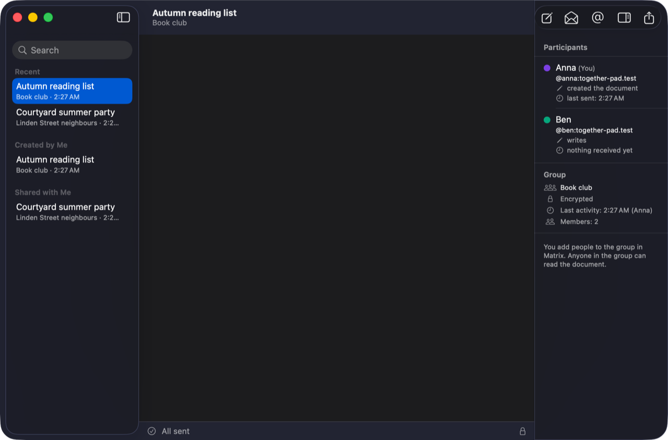Screen dimensions: 668x440
Task: Click the Members: 2 text
Action: pyautogui.click(x=579, y=222)
